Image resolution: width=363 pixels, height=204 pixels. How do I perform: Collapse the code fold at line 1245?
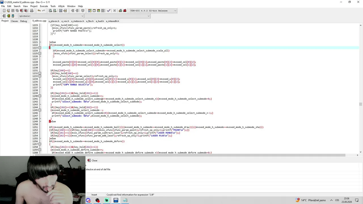coord(40,110)
